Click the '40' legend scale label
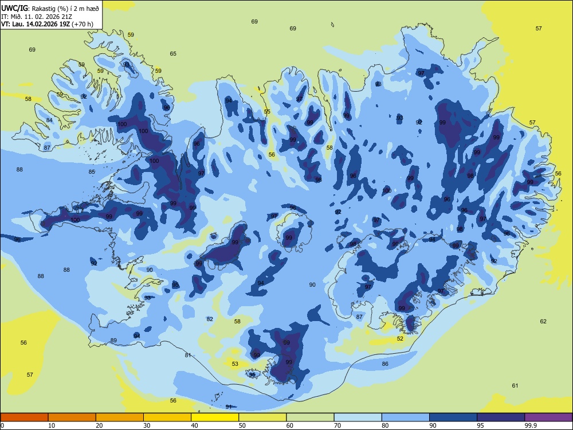Screen dimensions: 573x430 coord(194,425)
